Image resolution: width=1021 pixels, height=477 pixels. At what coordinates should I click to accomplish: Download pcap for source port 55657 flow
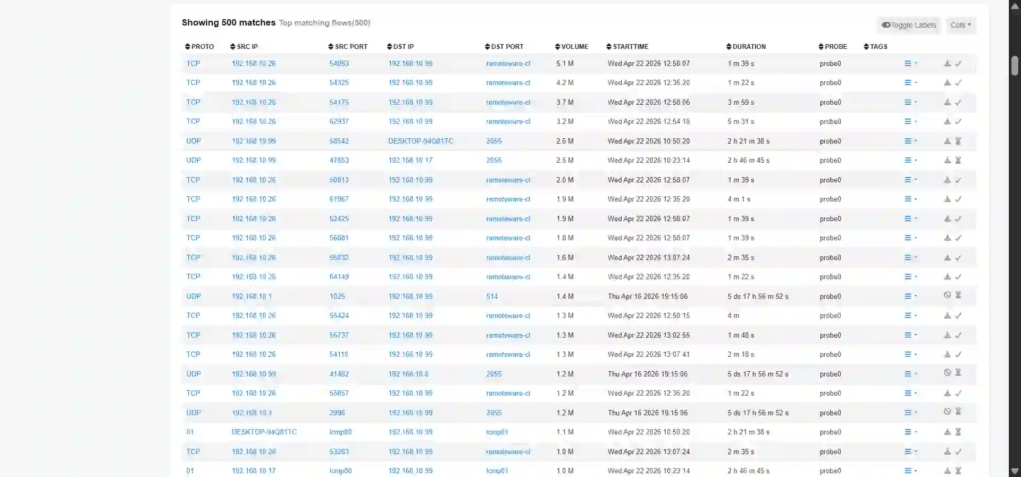coord(947,394)
